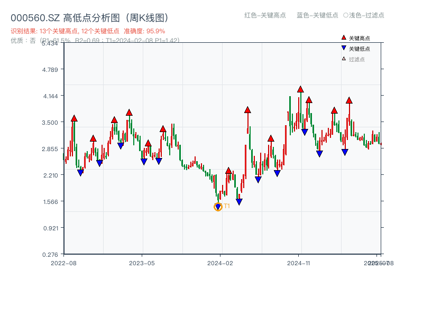This screenshot has width=423, height=317.
Task: Click the rightmost red key-high triangle marker
Action: point(349,100)
